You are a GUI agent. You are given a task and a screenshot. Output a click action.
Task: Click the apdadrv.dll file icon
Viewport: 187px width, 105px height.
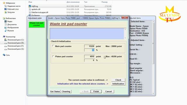(x=30, y=9)
